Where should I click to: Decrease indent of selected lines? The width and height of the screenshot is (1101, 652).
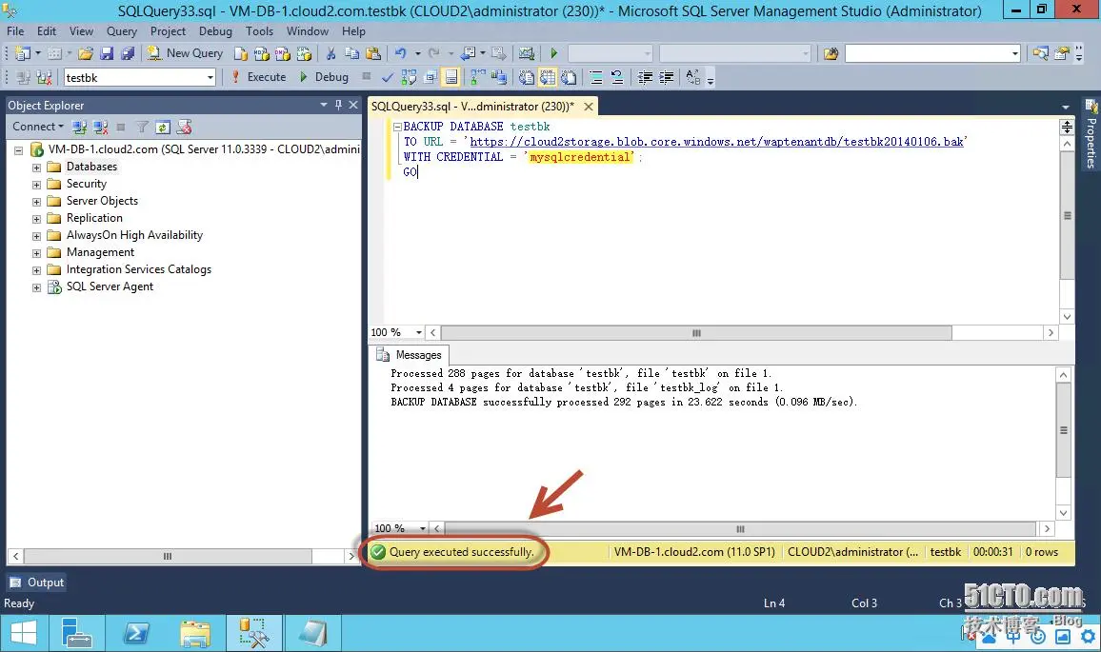pyautogui.click(x=645, y=77)
